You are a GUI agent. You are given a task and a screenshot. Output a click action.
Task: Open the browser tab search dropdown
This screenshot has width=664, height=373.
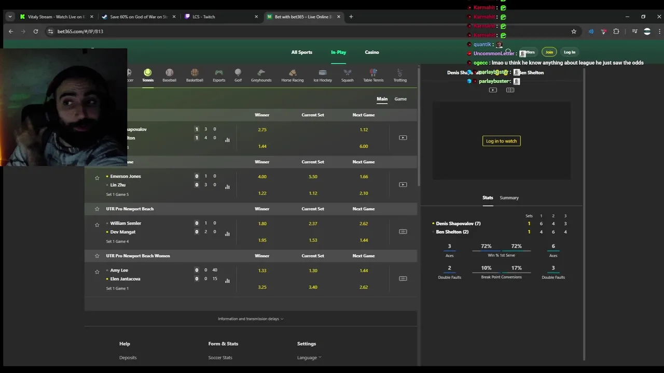coord(10,17)
